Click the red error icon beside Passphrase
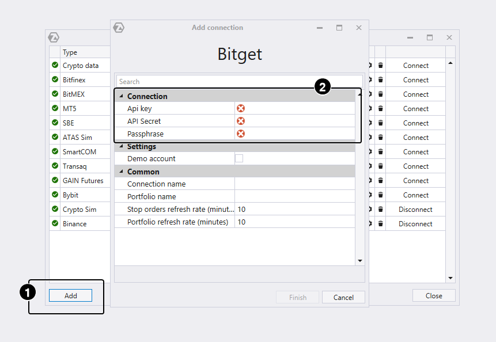This screenshot has height=342, width=496. coord(241,134)
